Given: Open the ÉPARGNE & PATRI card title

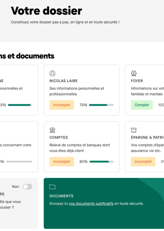Looking at the screenshot, I should pos(147,138).
